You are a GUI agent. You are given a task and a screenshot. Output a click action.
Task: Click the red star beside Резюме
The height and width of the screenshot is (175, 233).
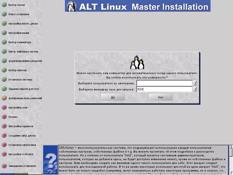coord(4,117)
